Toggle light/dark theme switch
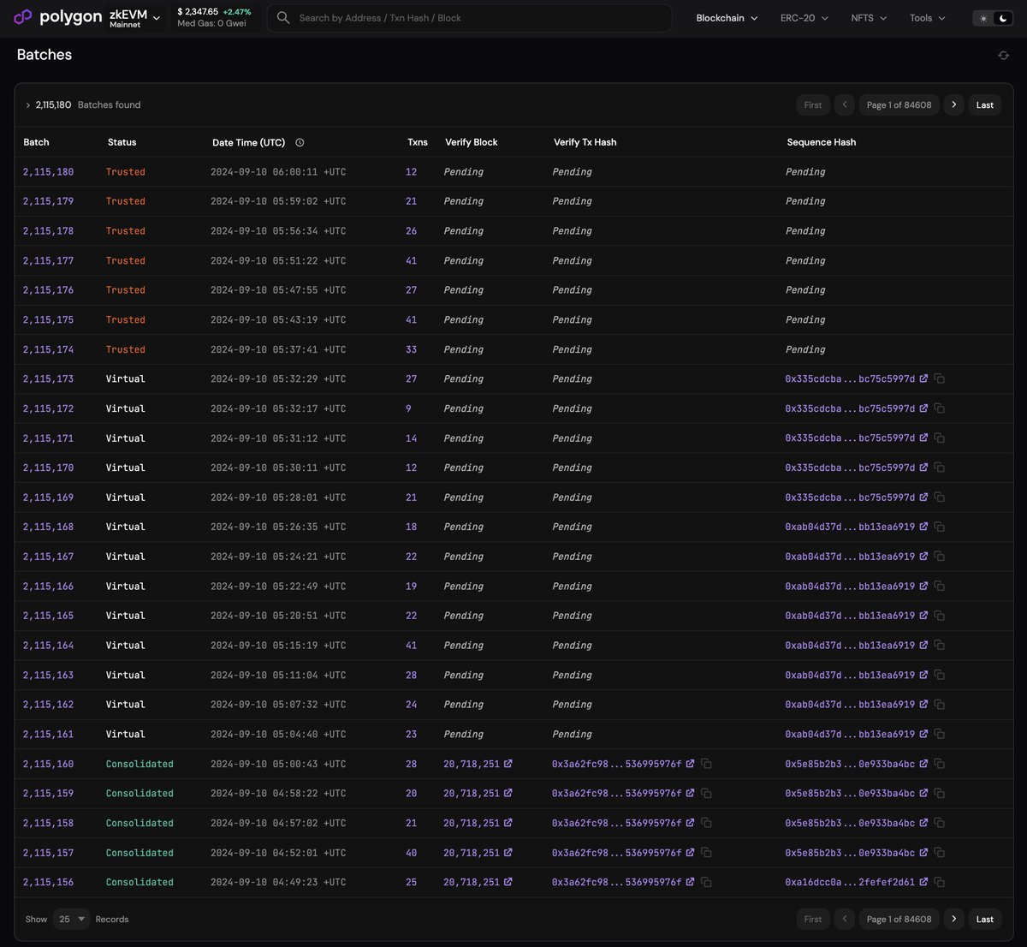The width and height of the screenshot is (1027, 947). pyautogui.click(x=993, y=18)
